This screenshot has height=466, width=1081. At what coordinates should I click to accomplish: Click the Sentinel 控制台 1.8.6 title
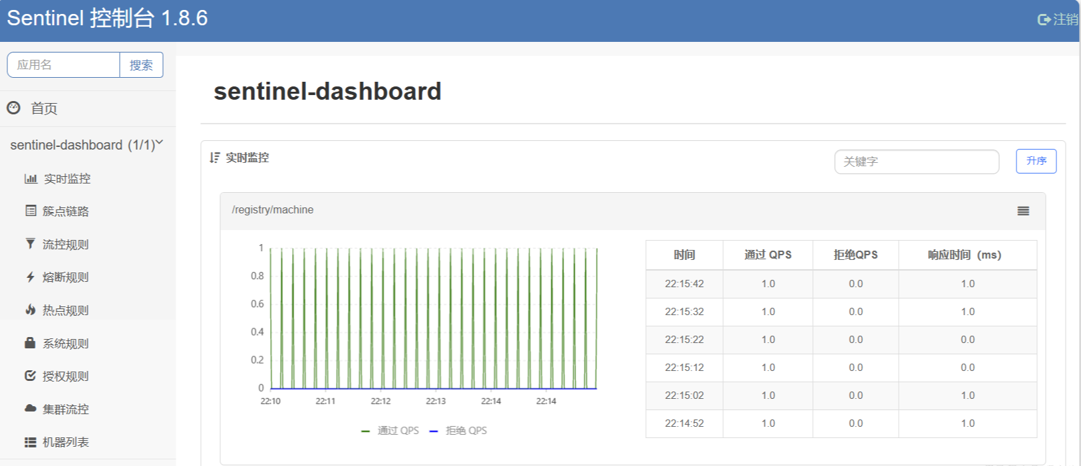[107, 18]
